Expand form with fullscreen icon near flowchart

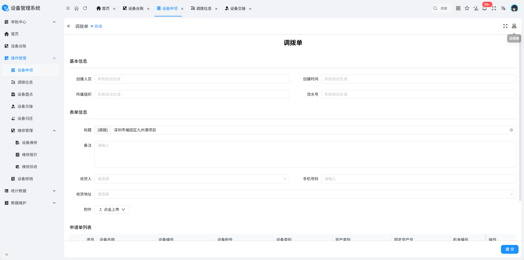pyautogui.click(x=505, y=26)
